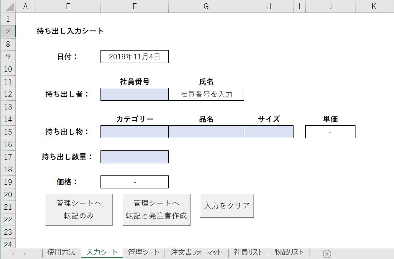This screenshot has width=394, height=259.
Task: Click the カテゴリー input cell
Action: coord(134,132)
